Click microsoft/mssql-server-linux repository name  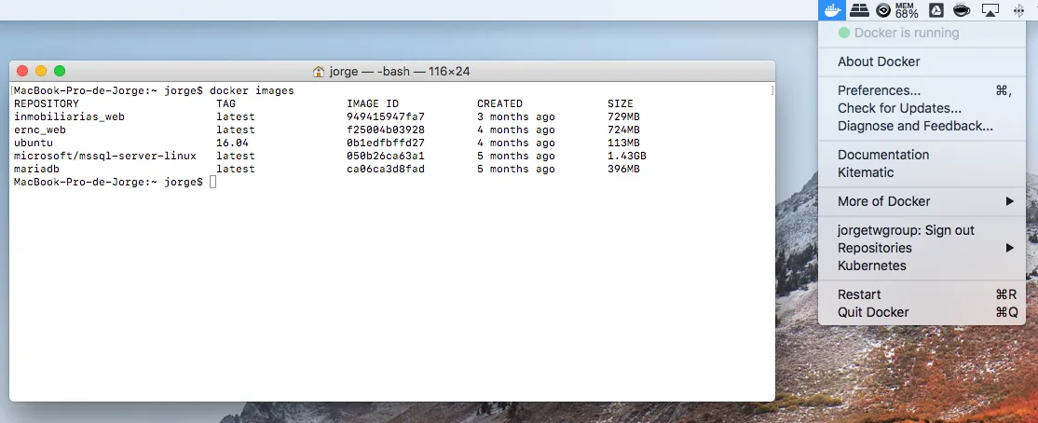coord(105,157)
